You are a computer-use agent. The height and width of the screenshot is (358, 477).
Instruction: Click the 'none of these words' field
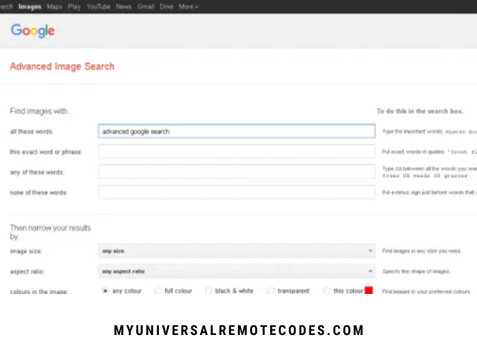tap(237, 192)
